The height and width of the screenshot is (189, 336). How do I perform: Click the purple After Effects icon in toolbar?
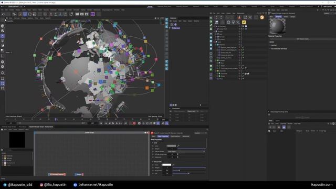pos(93,14)
